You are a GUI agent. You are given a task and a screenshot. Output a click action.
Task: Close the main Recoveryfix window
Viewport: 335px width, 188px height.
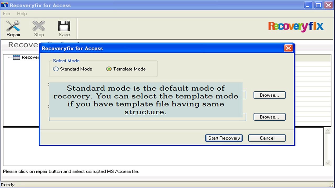click(x=328, y=5)
